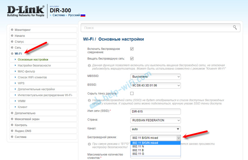248x160 pixels.
Task: Expand the country dropdown showing RUSSIAN FEDERATION
Action: click(x=155, y=120)
